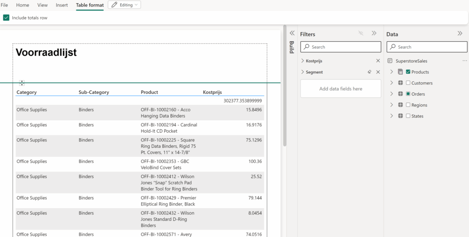469x237 pixels.
Task: Click the move handle on the table
Action: pos(22,83)
